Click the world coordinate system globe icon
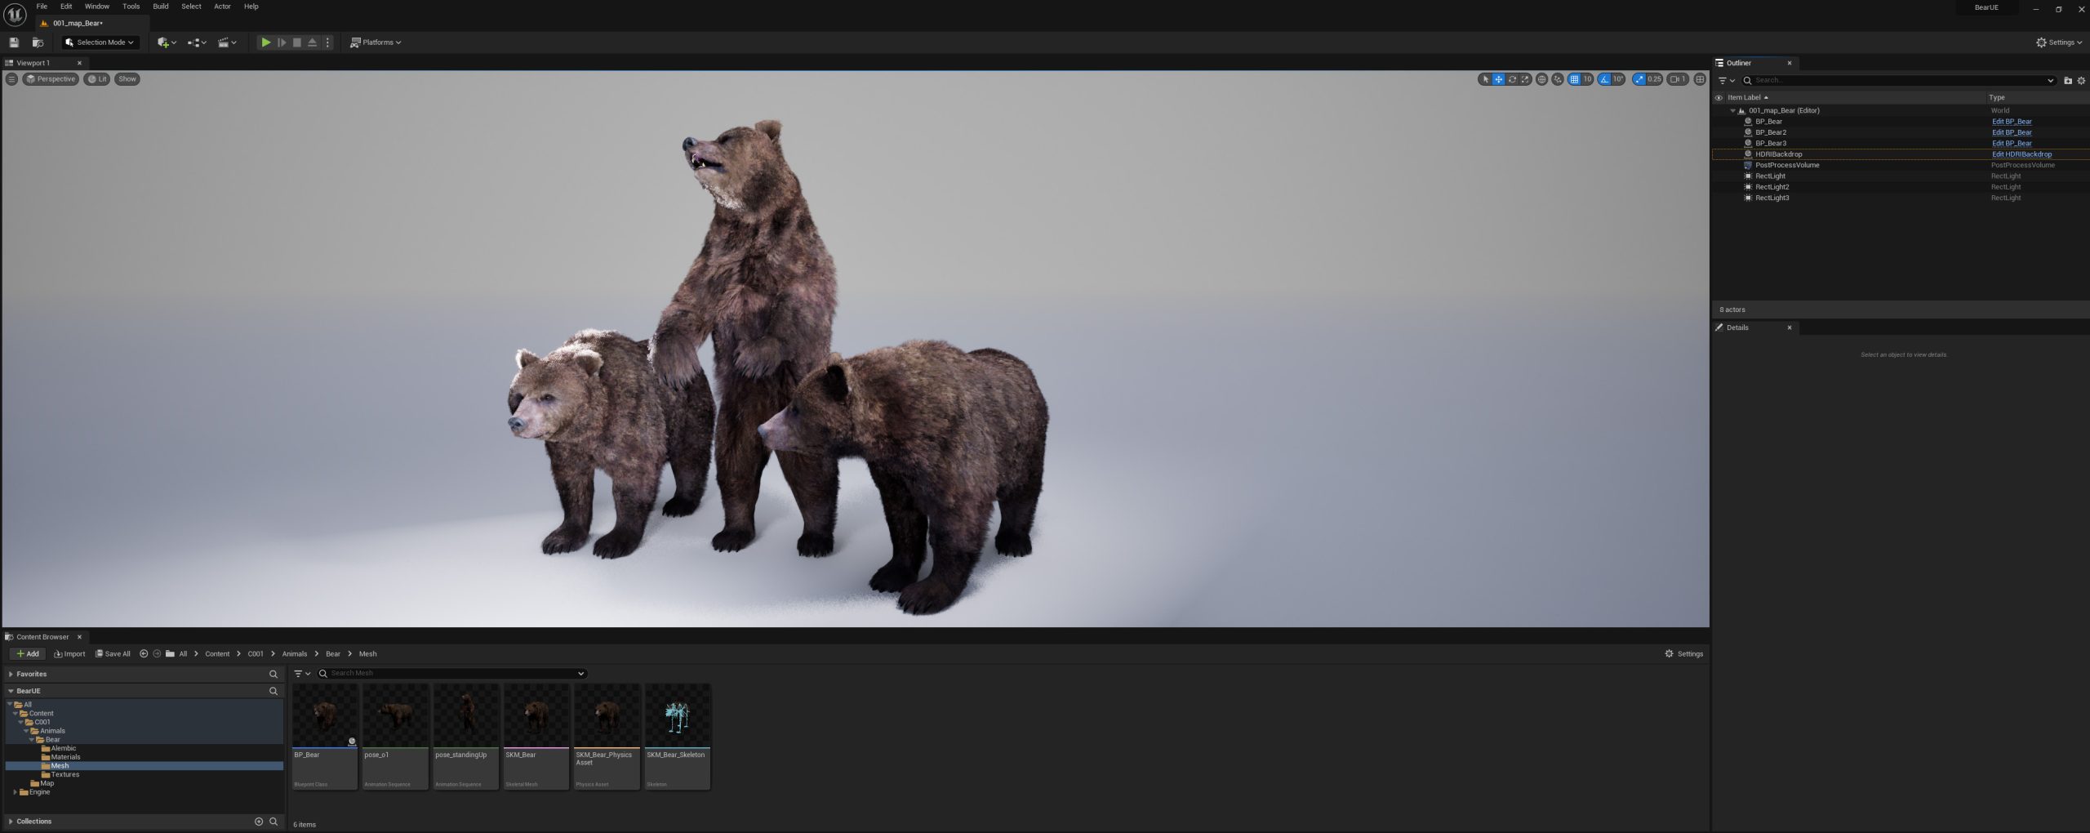The width and height of the screenshot is (2090, 833). point(1541,79)
